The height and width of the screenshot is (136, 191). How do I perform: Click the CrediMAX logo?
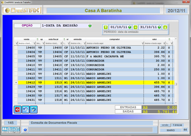(22, 10)
